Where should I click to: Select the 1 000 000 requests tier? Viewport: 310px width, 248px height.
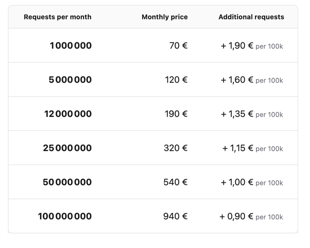71,46
